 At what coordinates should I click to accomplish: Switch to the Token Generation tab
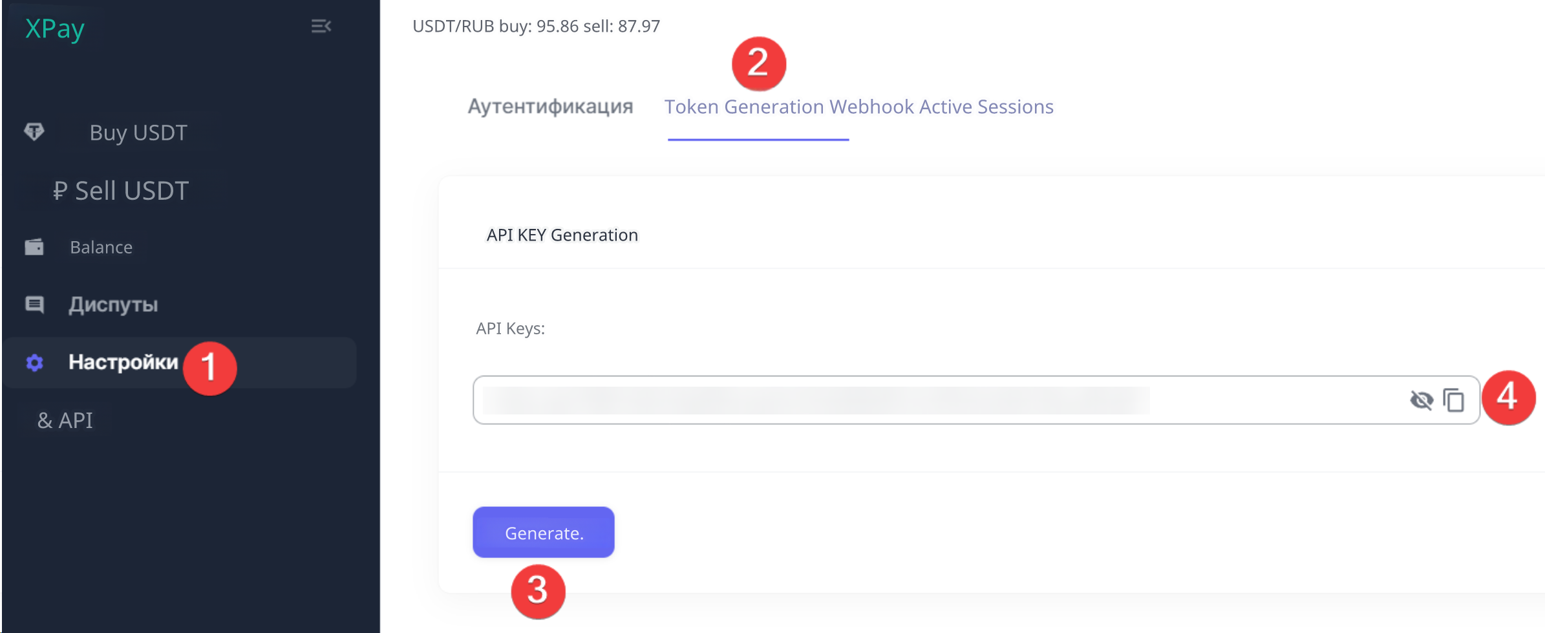pos(743,107)
